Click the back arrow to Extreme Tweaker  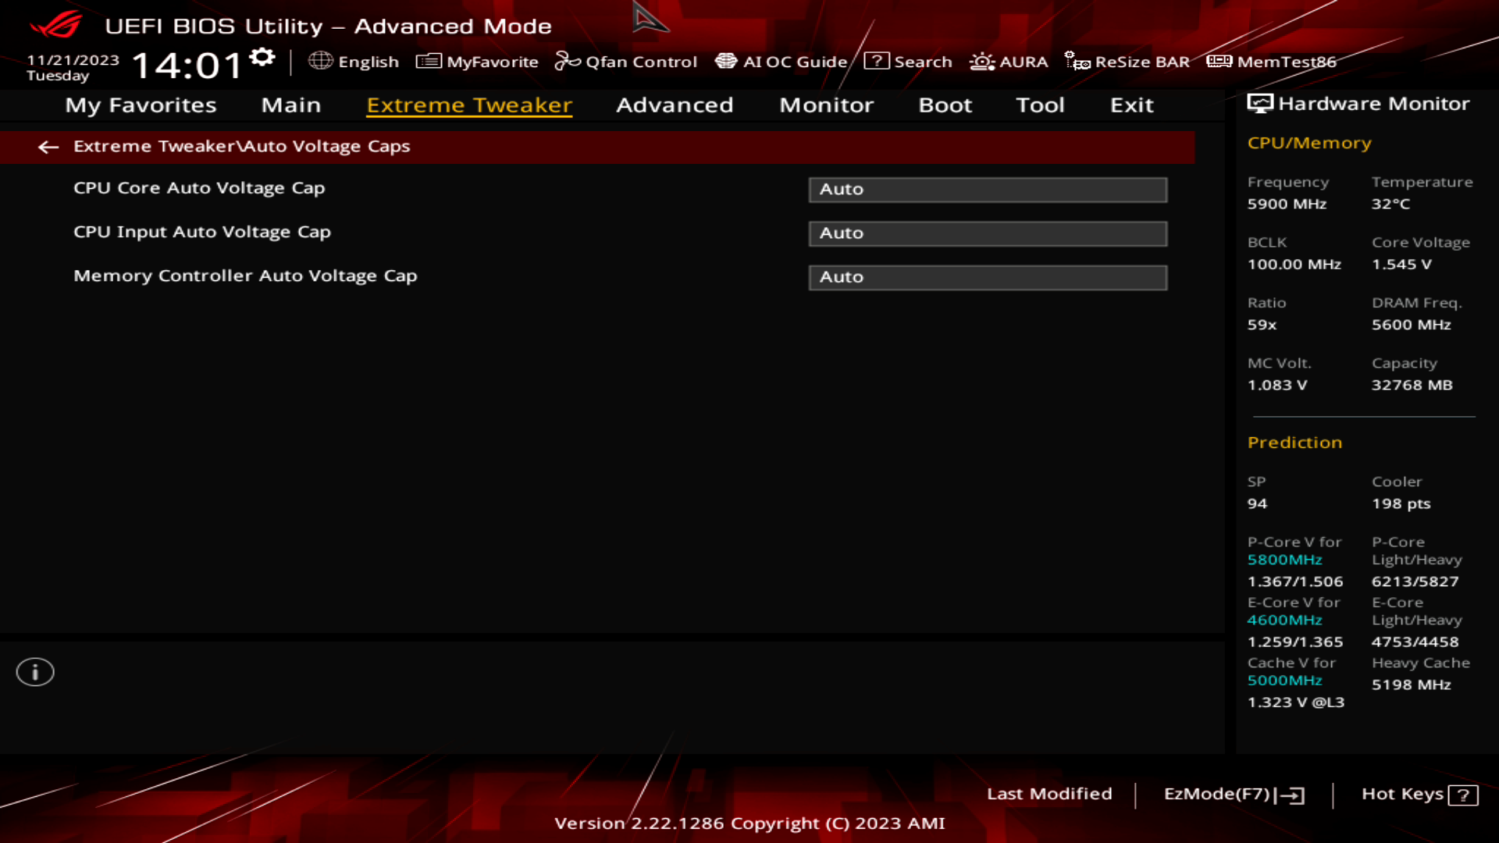coord(48,147)
